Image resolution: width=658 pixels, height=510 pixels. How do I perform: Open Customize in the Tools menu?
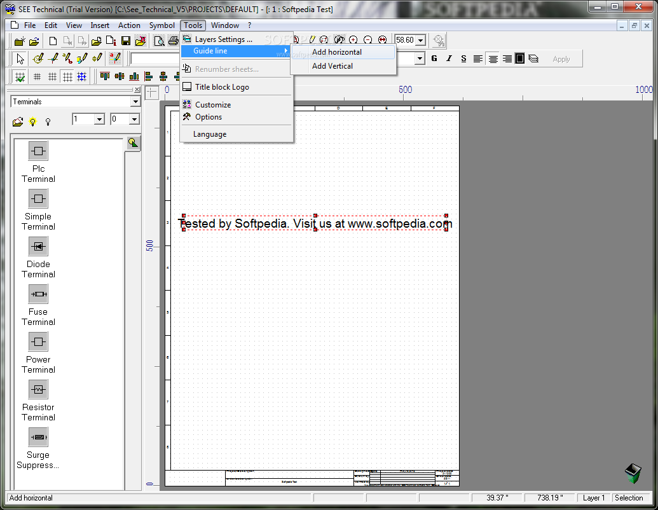[236, 104]
